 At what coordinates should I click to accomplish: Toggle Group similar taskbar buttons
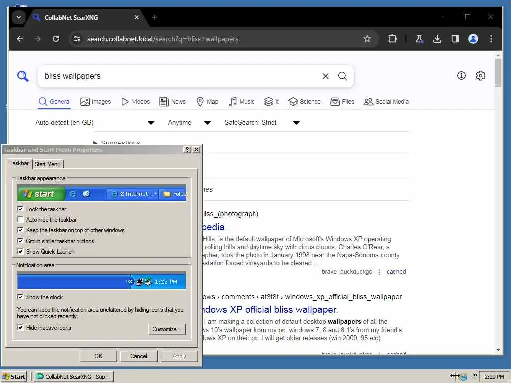pos(20,241)
